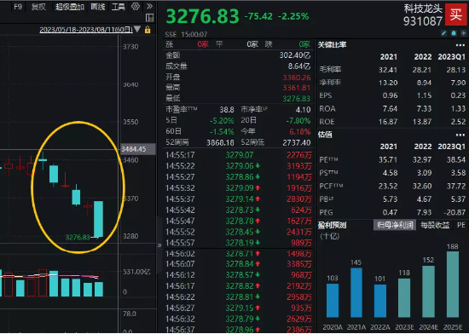Click the PCF TTM row label
This screenshot has width=469, height=334.
pos(331,186)
